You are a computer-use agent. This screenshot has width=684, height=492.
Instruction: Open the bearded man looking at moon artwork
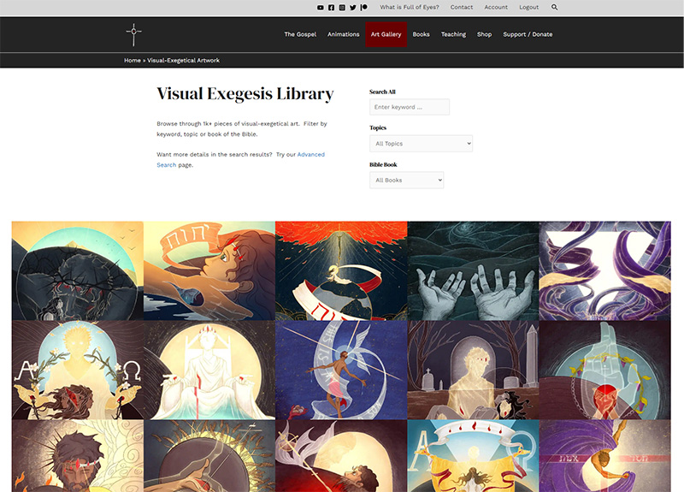(x=341, y=456)
